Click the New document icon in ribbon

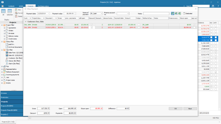pyautogui.click(x=16, y=10)
